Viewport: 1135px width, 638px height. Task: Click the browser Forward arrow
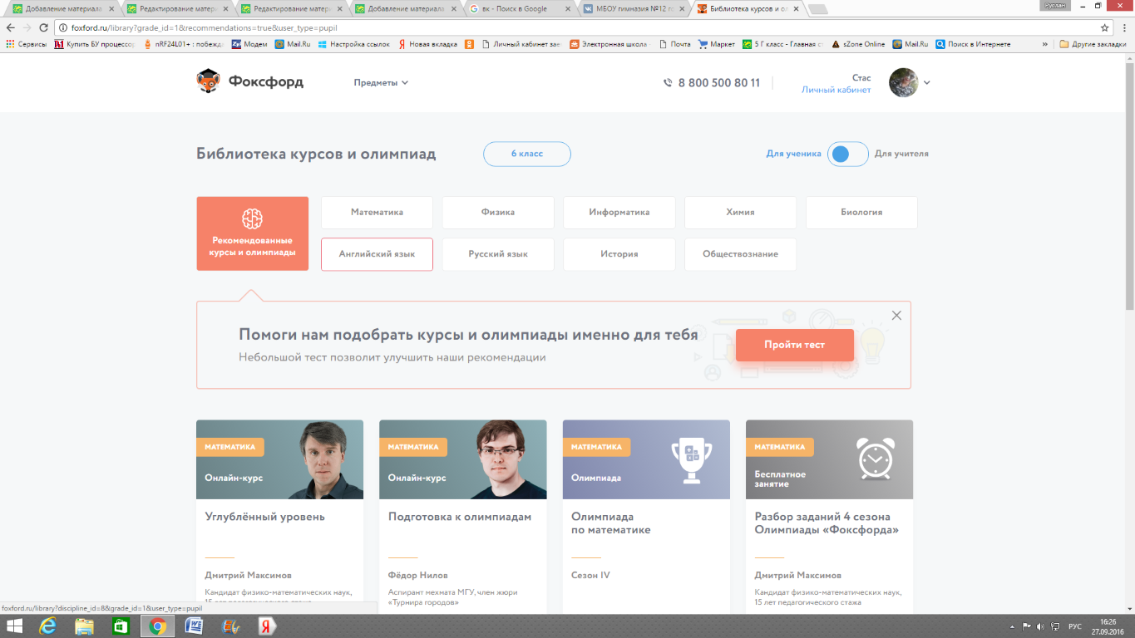[x=27, y=27]
